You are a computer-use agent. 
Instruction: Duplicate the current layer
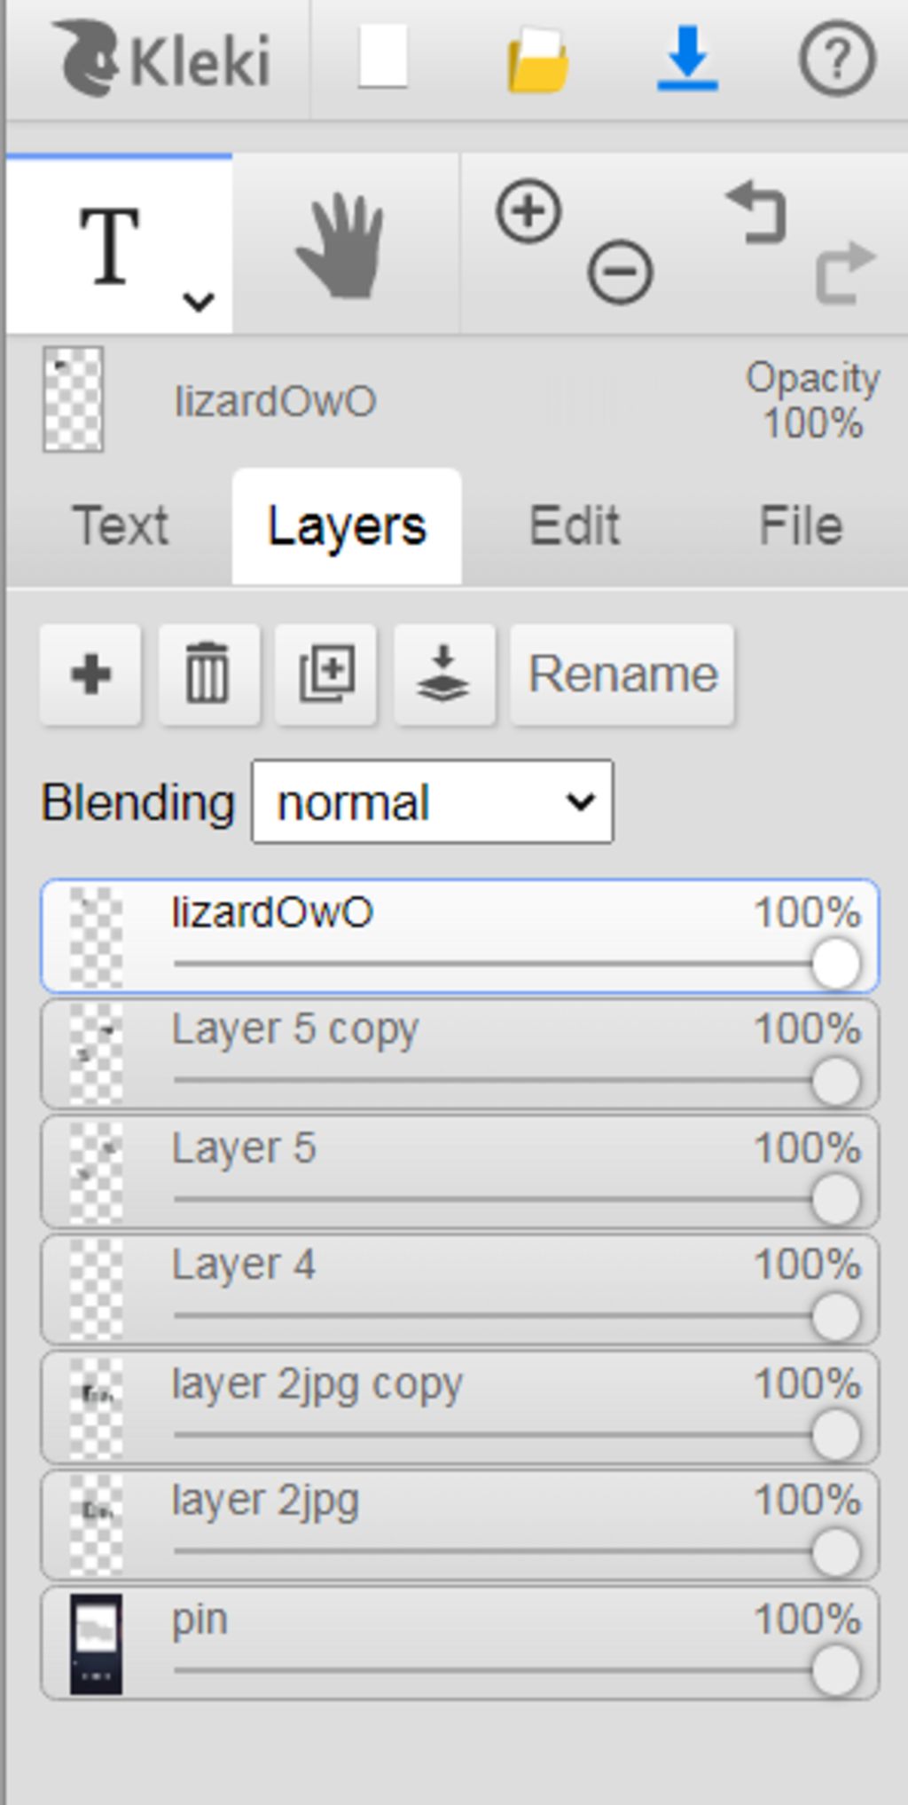pos(326,674)
